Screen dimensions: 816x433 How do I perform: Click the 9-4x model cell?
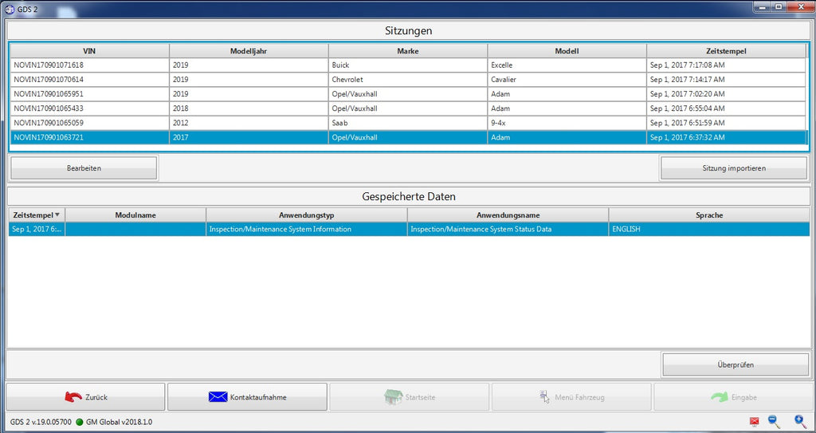pos(567,123)
